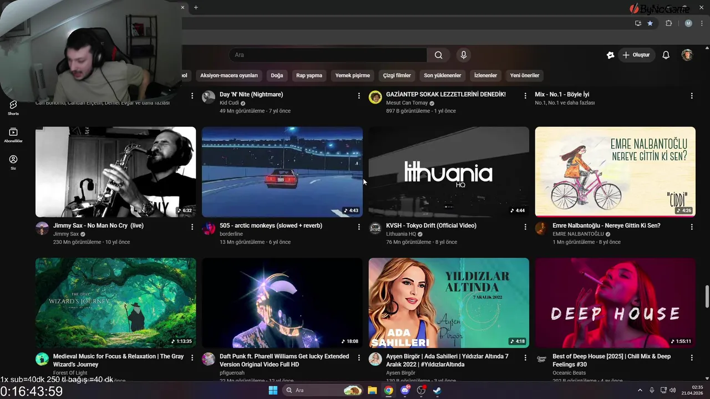The image size is (710, 399).
Task: Open options menu for Best of Deep House video
Action: [x=692, y=358]
